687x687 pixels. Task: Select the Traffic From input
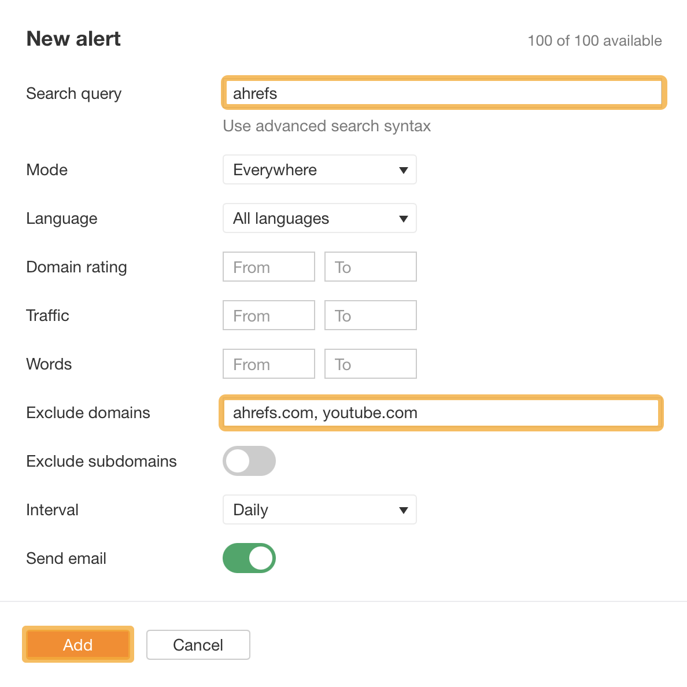coord(268,315)
